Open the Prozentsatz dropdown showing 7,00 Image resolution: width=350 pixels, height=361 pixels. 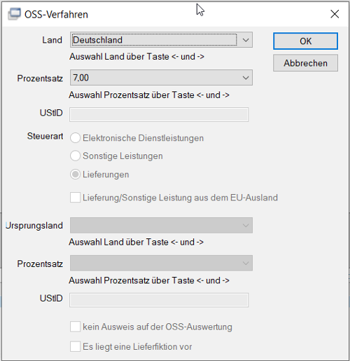(x=161, y=78)
